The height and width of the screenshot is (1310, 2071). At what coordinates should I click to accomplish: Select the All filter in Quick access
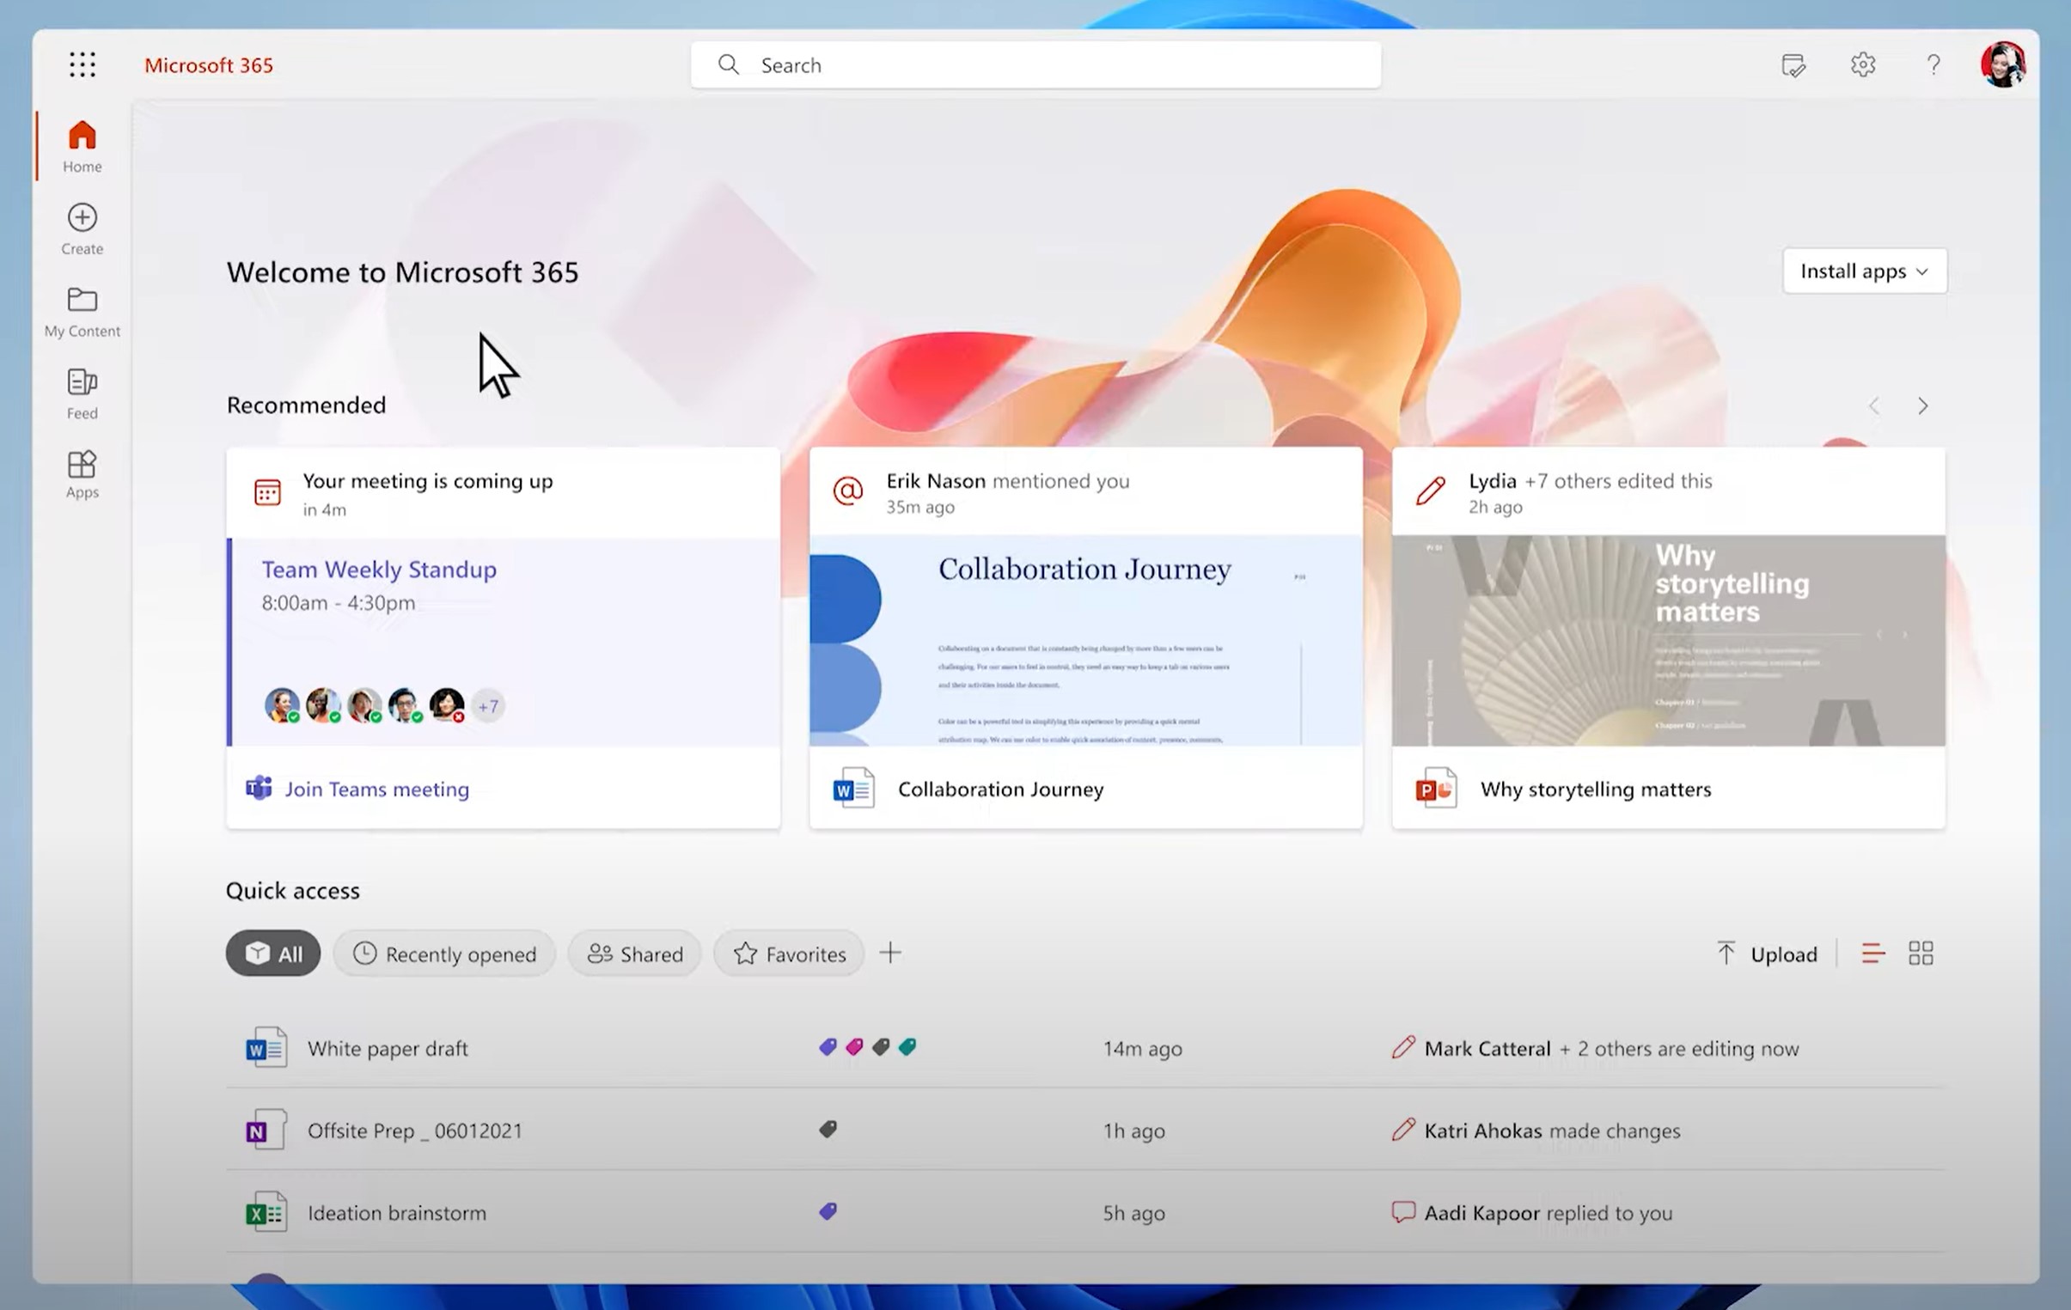(272, 954)
